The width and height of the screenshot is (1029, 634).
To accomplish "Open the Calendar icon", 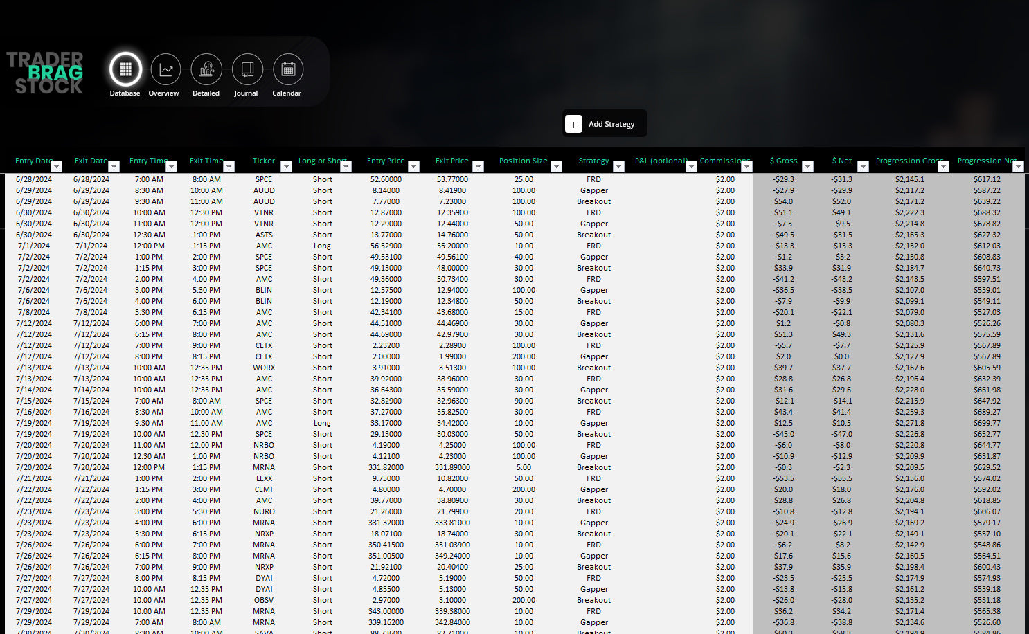I will [x=288, y=69].
